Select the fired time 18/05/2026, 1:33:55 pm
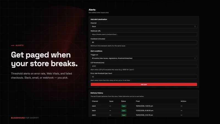This screenshot has width=220, height=124. 144,106
